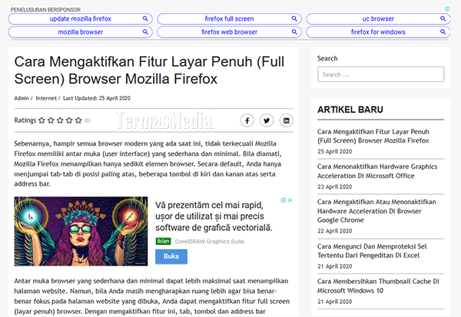Open 'Mengunci Dan Memproteksi Sel' Excel article
Image resolution: width=461 pixels, height=317 pixels.
pyautogui.click(x=372, y=251)
